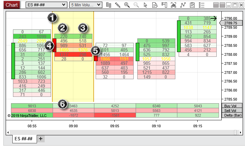Click the 2788.00 price axis label
The height and width of the screenshot is (147, 245).
231,54
